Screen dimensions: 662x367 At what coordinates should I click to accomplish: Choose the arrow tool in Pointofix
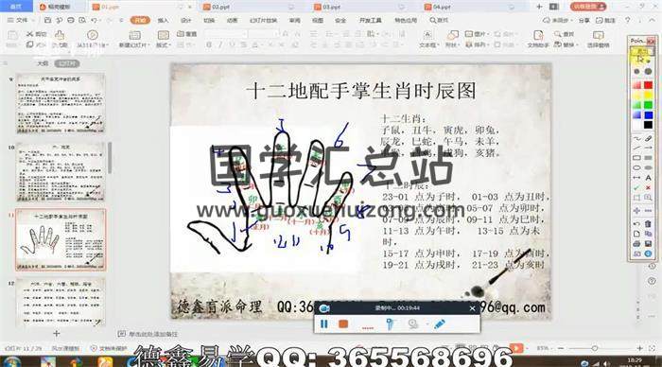pyautogui.click(x=648, y=148)
